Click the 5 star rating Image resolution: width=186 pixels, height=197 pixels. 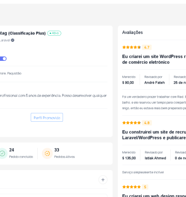pyautogui.click(x=132, y=187)
